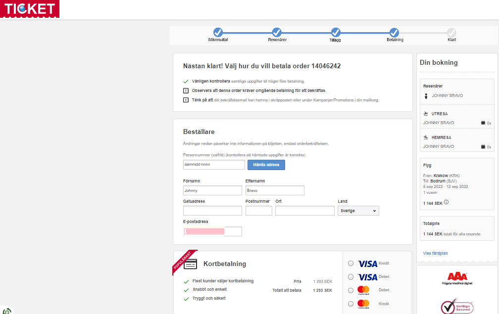499x314 pixels.
Task: Click the Resenärer step label
Action: point(277,40)
